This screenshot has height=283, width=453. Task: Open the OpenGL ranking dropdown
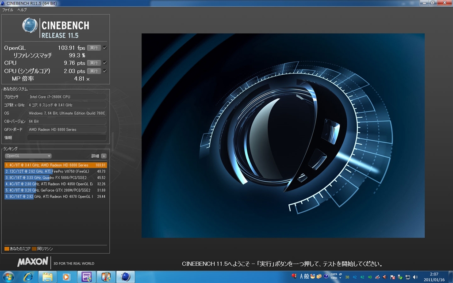28,156
